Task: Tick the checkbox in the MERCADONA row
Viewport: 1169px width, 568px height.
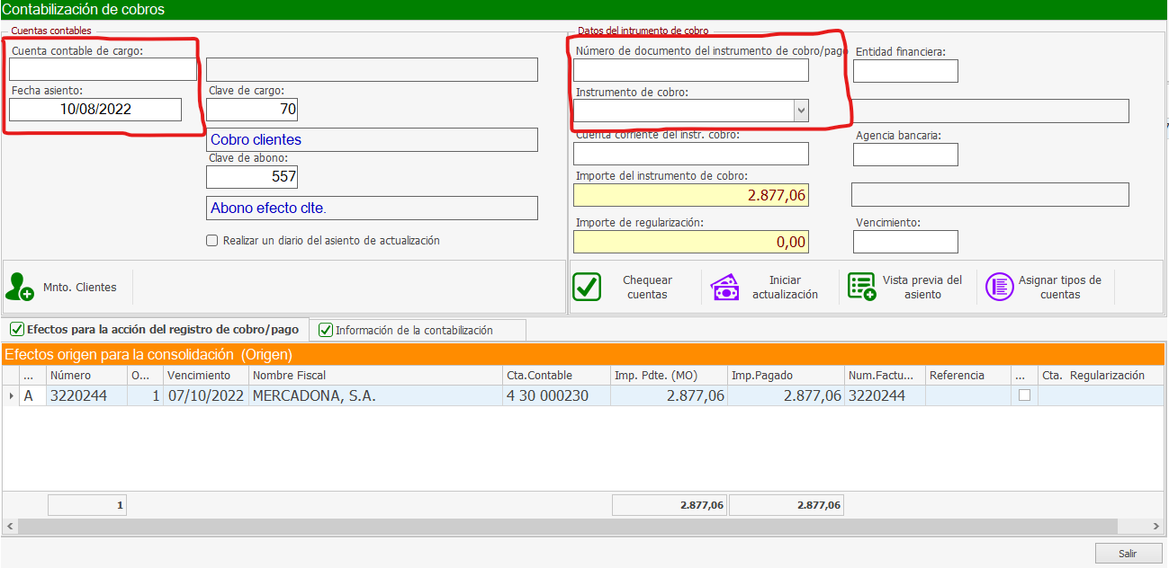Action: [1024, 395]
